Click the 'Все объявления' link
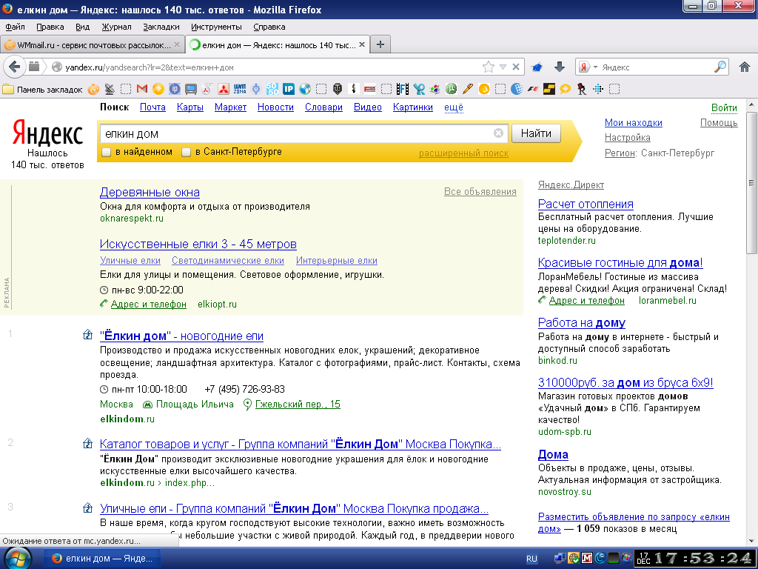This screenshot has height=569, width=758. [x=480, y=192]
